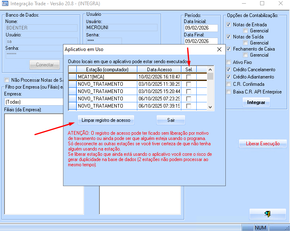290x231 pixels.
Task: Click the Data Acesso column header
Action: point(159,70)
